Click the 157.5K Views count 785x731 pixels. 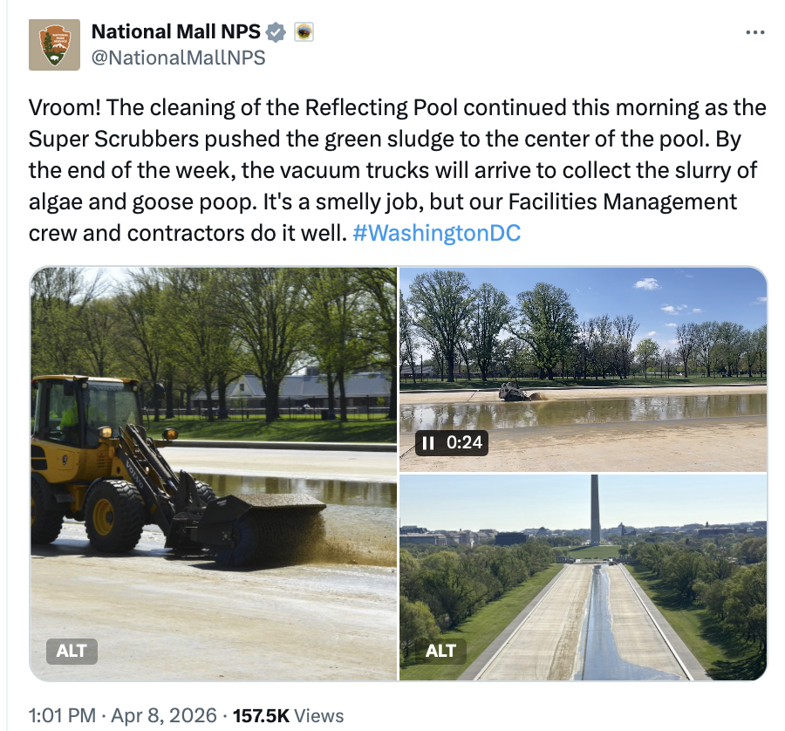[289, 715]
